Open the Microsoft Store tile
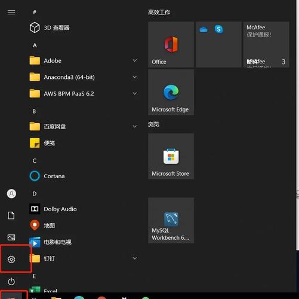Viewport: 299px width, 299px height. tap(171, 156)
